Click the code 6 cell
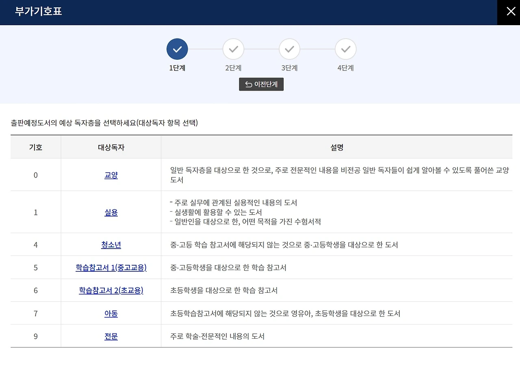Screen dimensions: 520x385 click(x=36, y=290)
